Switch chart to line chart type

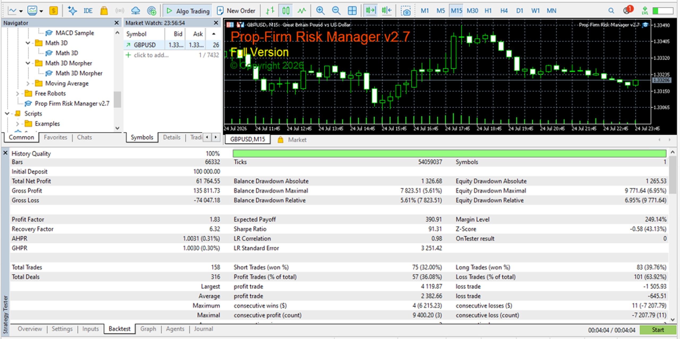pyautogui.click(x=302, y=11)
